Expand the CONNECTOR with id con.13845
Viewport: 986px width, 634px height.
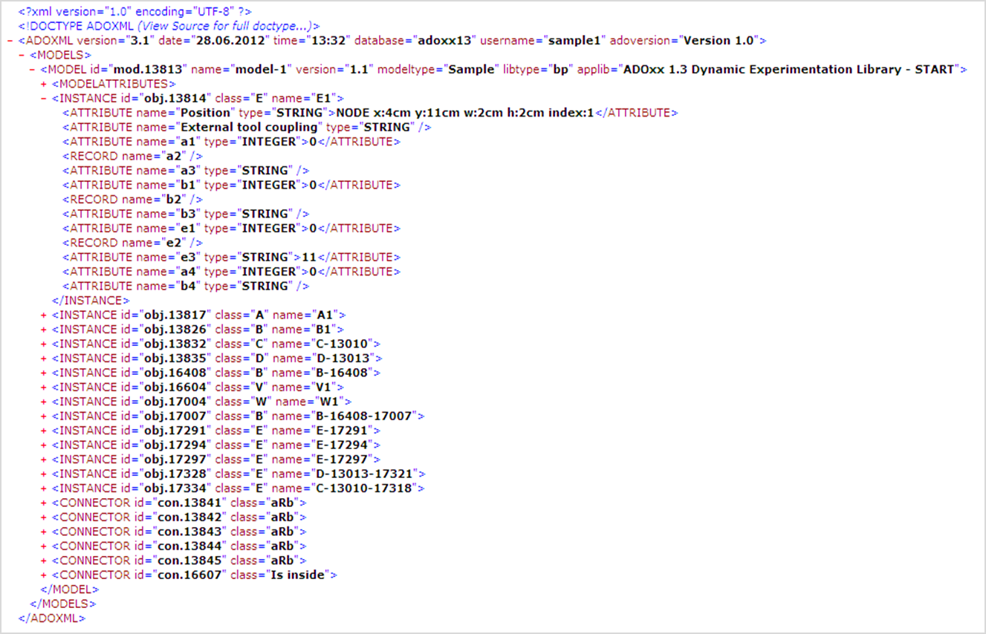coord(42,560)
